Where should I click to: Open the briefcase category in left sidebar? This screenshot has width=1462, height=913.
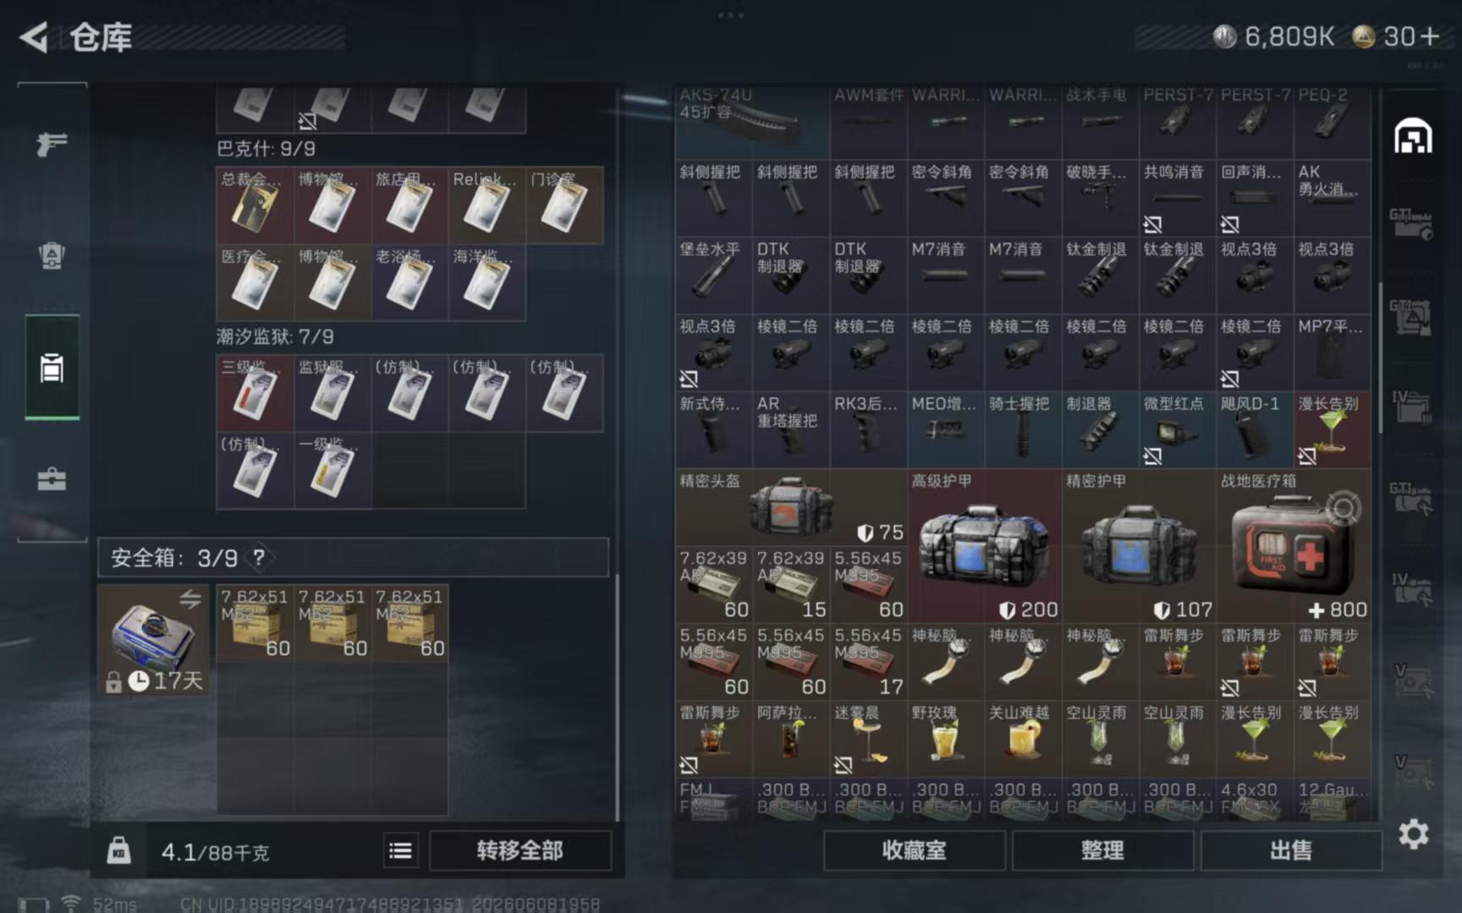tap(52, 479)
